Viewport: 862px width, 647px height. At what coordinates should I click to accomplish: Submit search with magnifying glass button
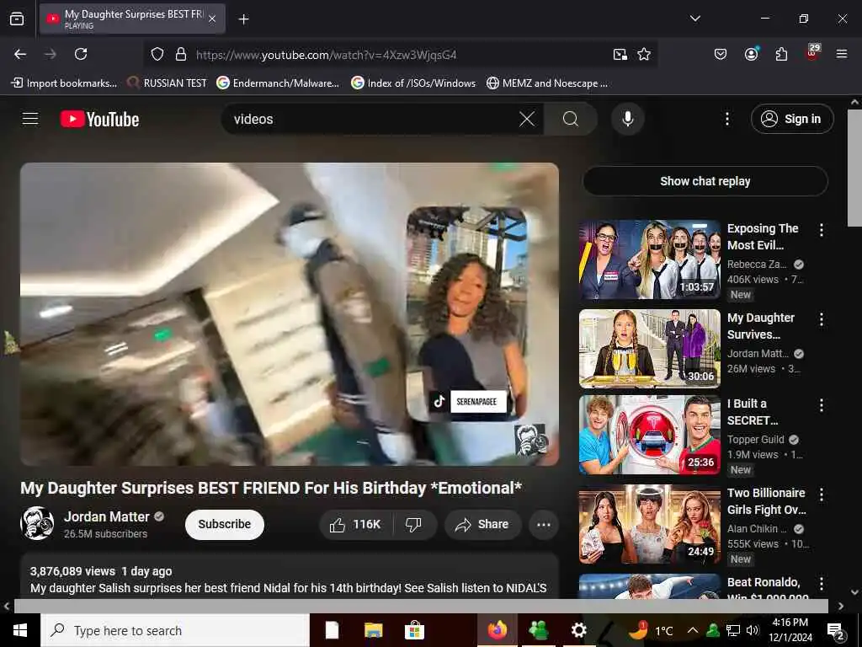pyautogui.click(x=570, y=119)
